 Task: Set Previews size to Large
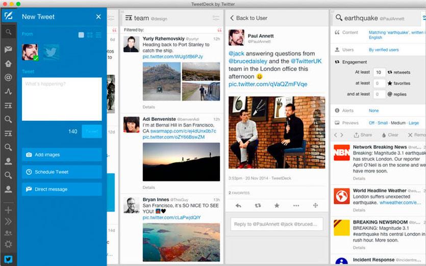[x=414, y=123]
